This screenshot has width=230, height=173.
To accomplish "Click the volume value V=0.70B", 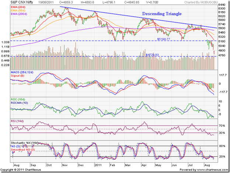I will [152, 2].
